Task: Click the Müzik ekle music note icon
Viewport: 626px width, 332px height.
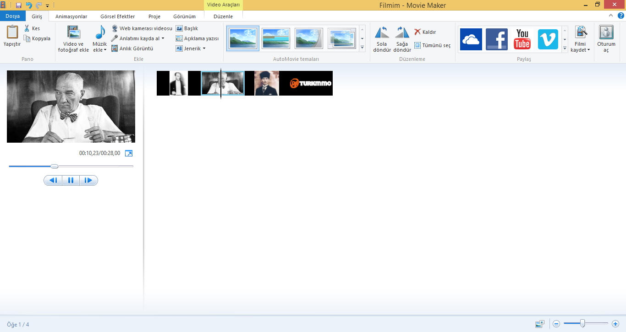Action: pyautogui.click(x=100, y=32)
